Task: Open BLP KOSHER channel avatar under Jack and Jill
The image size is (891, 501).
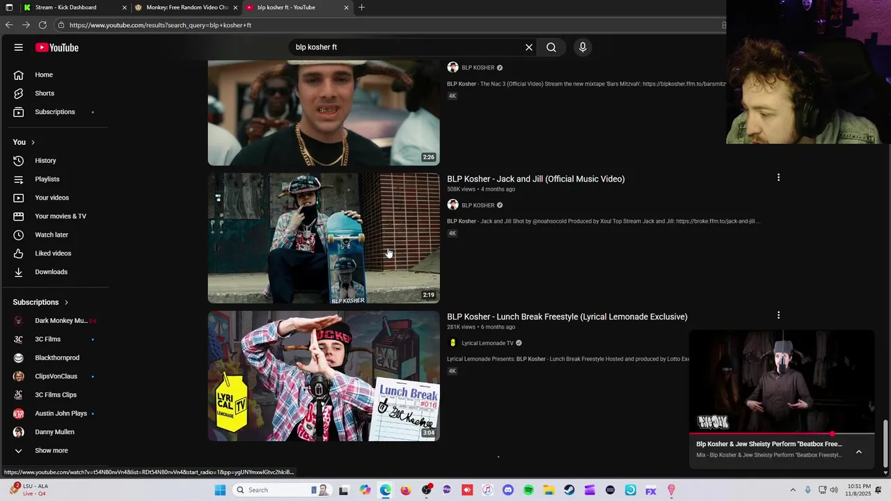Action: [x=452, y=205]
